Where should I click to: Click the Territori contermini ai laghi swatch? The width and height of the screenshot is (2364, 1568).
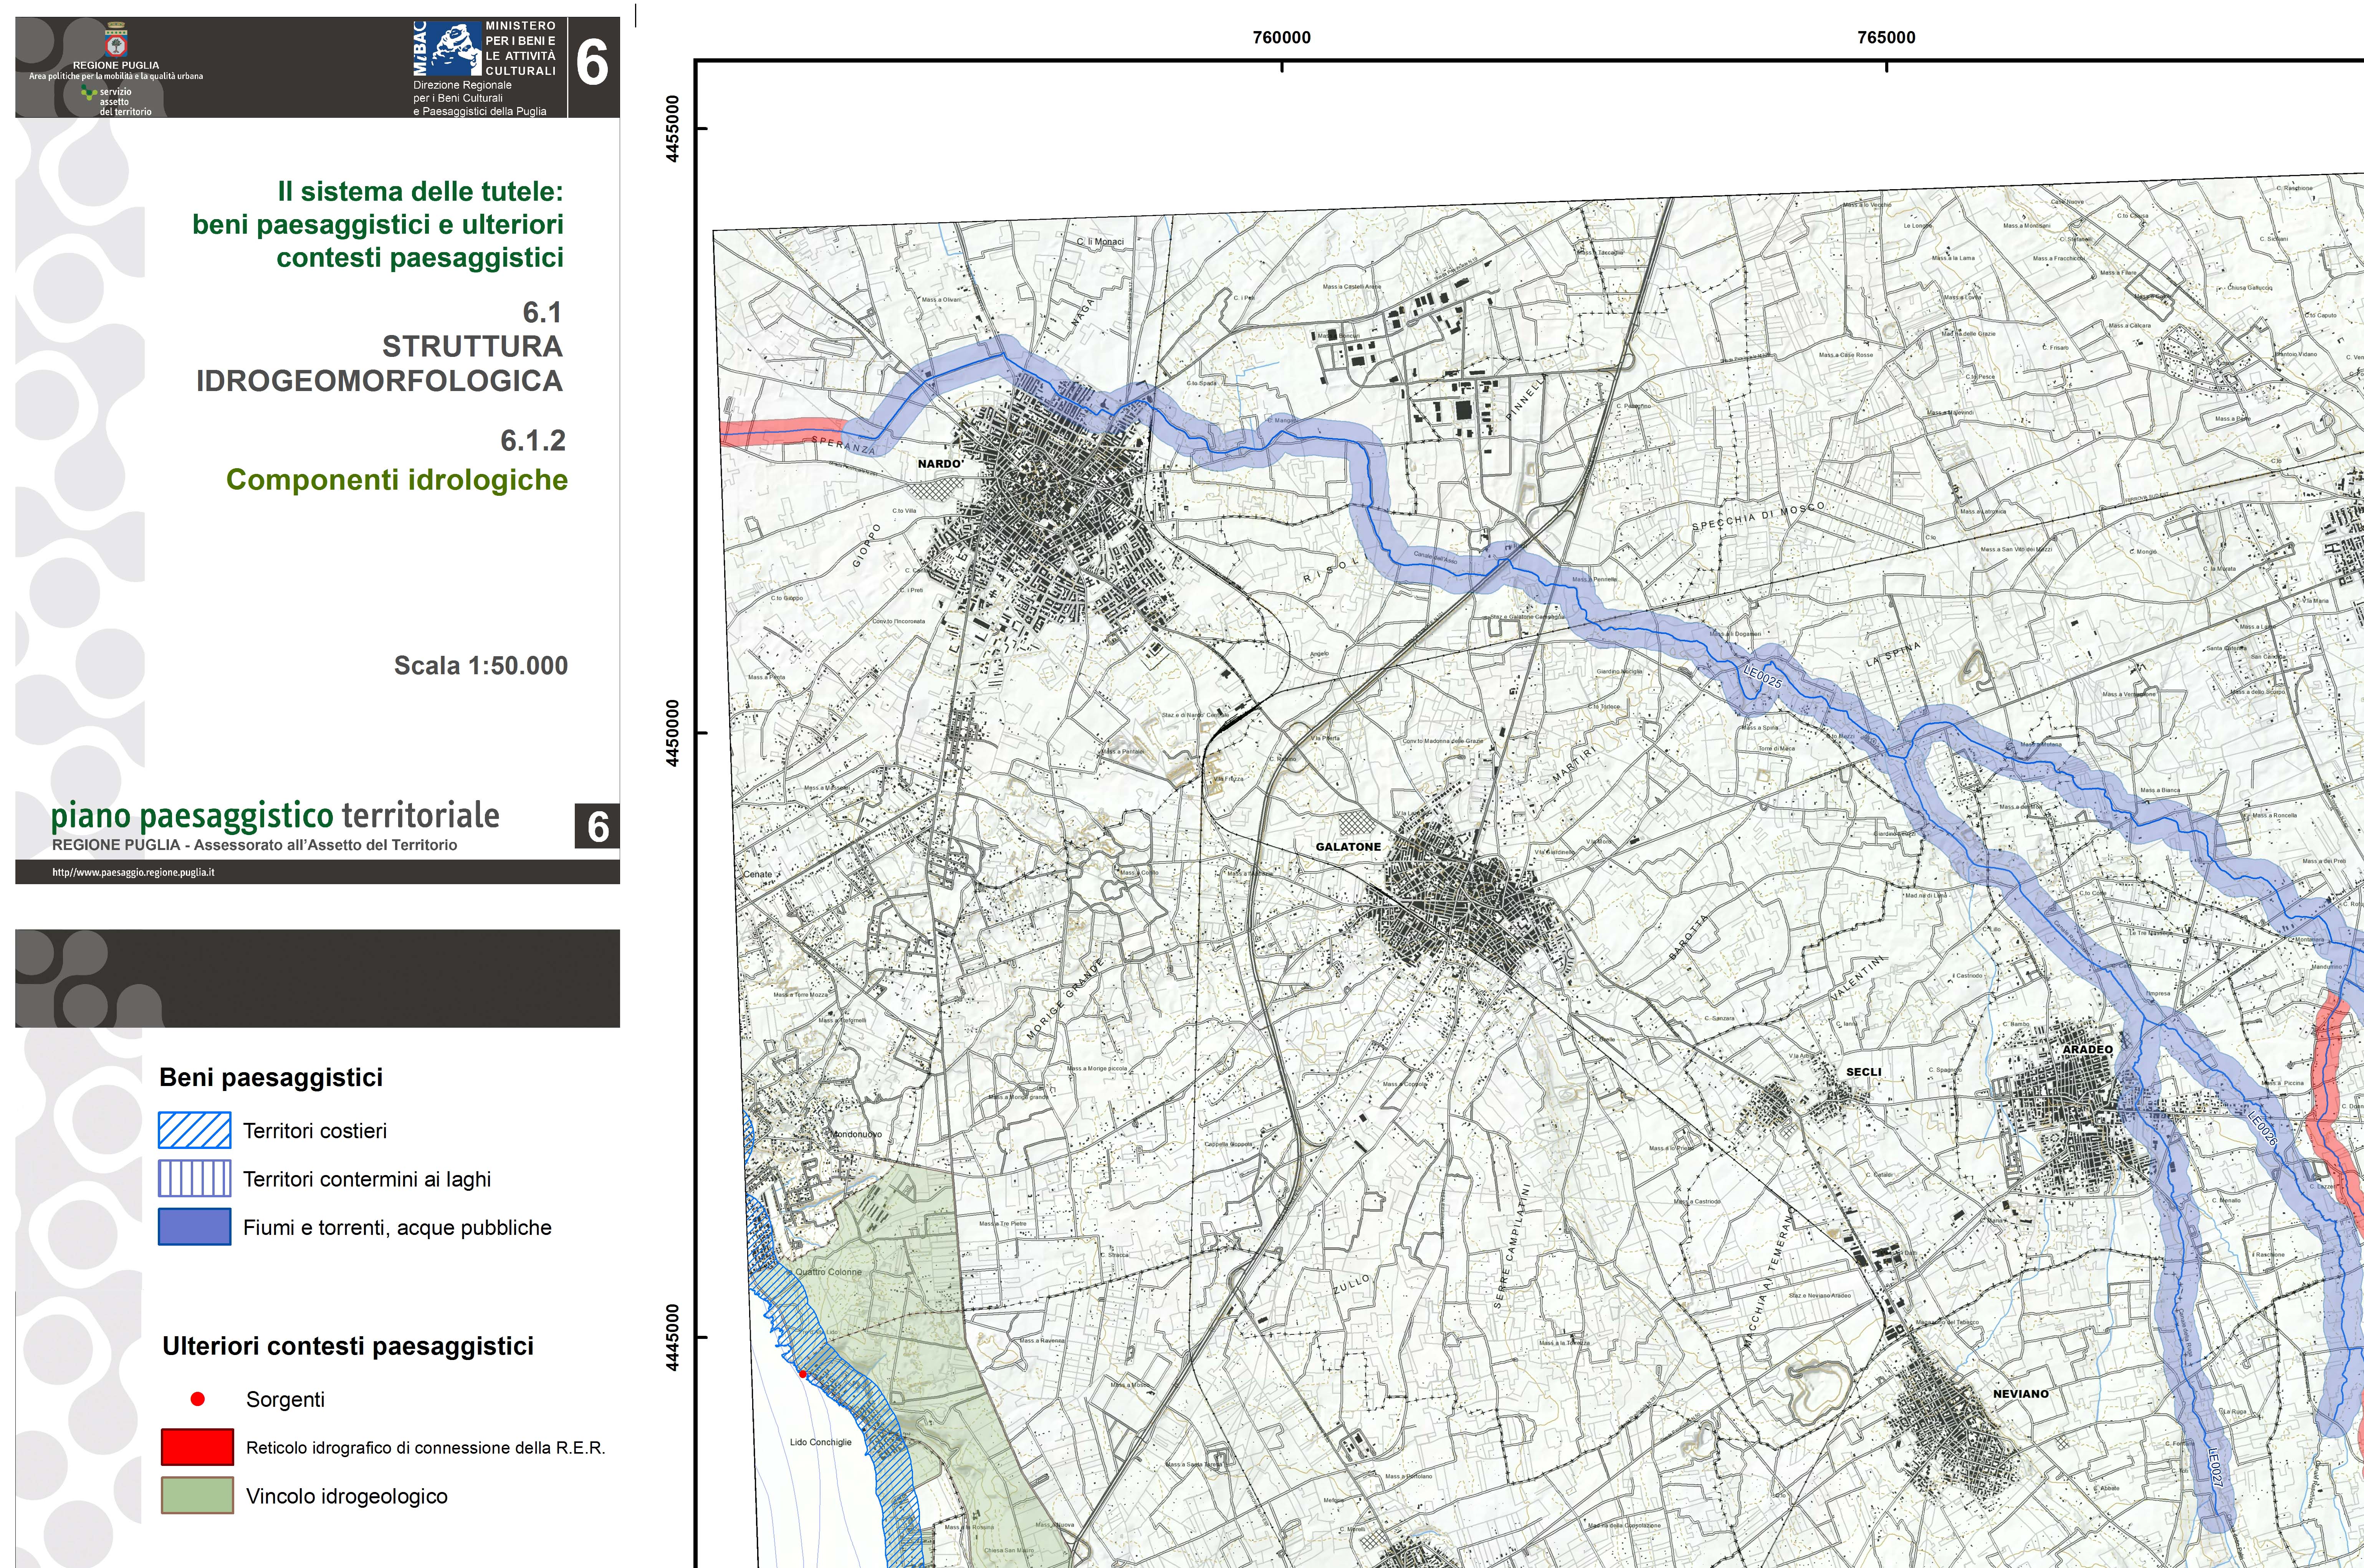click(x=195, y=1179)
